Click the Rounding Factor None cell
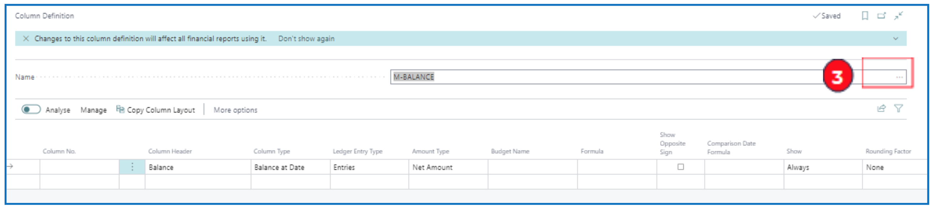 pyautogui.click(x=894, y=167)
